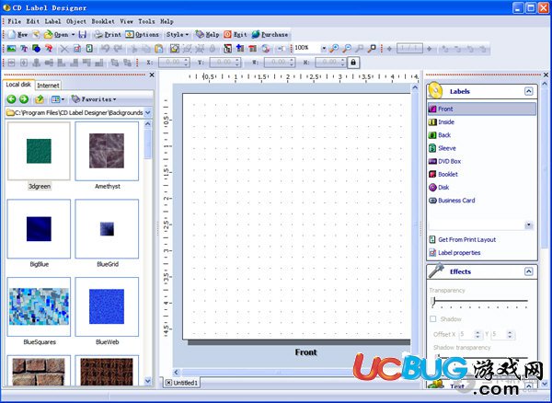Click the green forward arrow icon

click(x=24, y=99)
